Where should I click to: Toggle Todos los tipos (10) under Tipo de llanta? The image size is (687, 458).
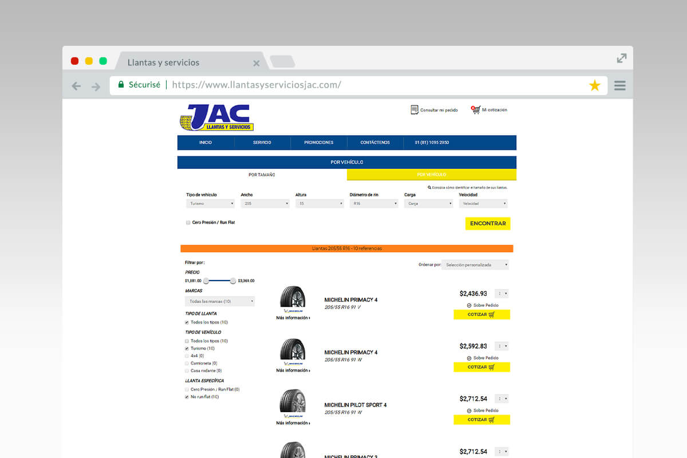(x=187, y=322)
